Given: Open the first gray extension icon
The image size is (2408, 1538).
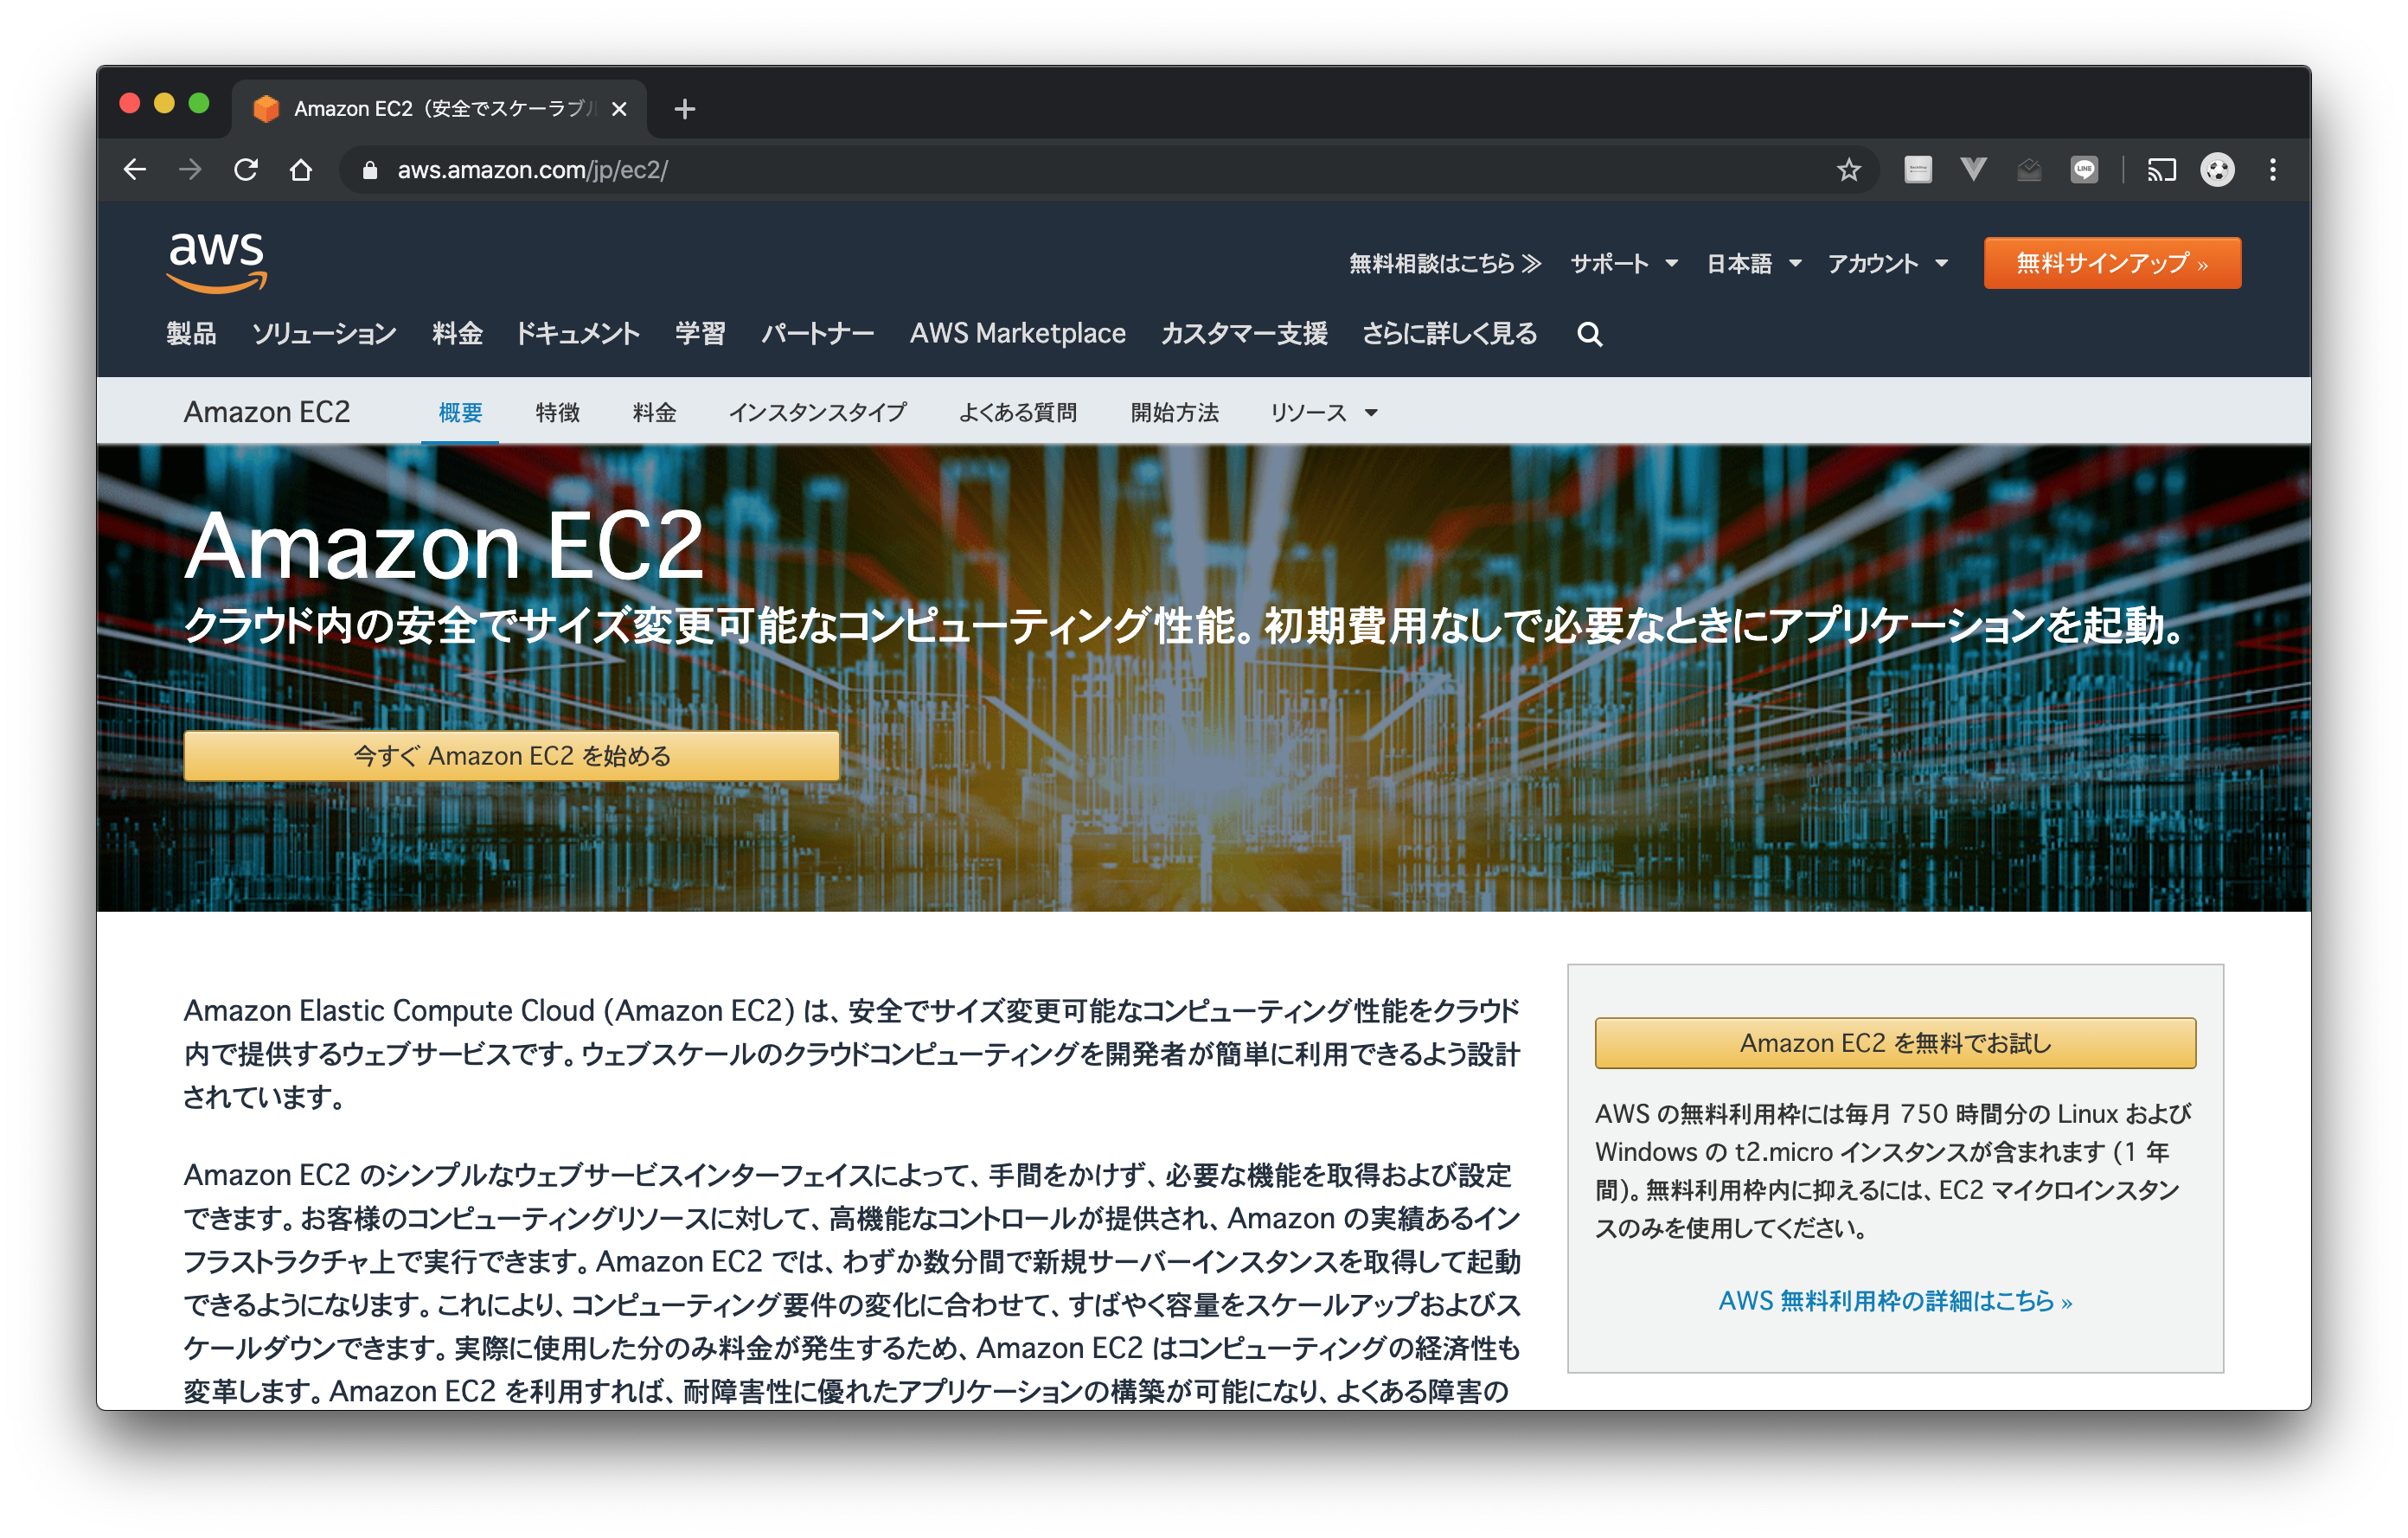Looking at the screenshot, I should point(1917,170).
